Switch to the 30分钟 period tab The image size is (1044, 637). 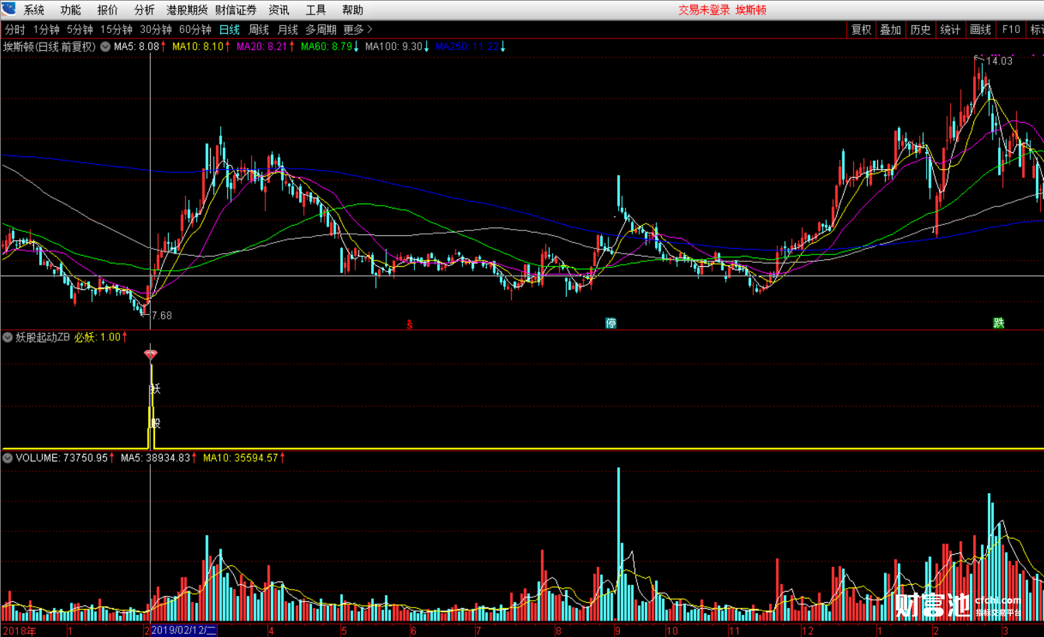click(156, 29)
